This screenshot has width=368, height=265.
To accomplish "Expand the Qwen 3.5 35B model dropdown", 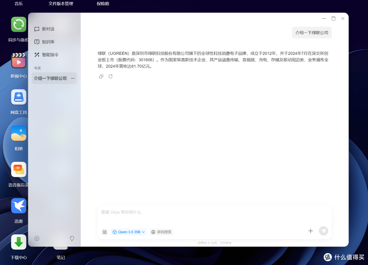I will coord(128,232).
